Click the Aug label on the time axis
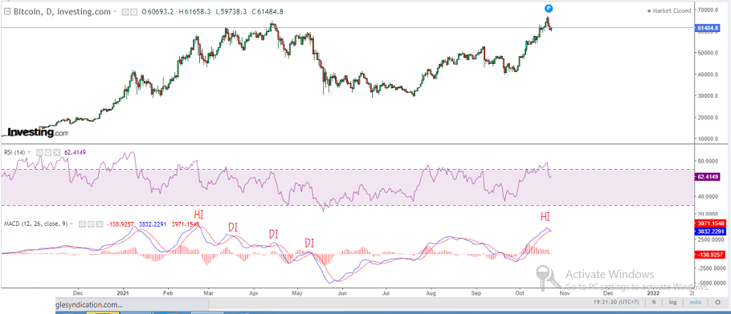 [x=431, y=293]
